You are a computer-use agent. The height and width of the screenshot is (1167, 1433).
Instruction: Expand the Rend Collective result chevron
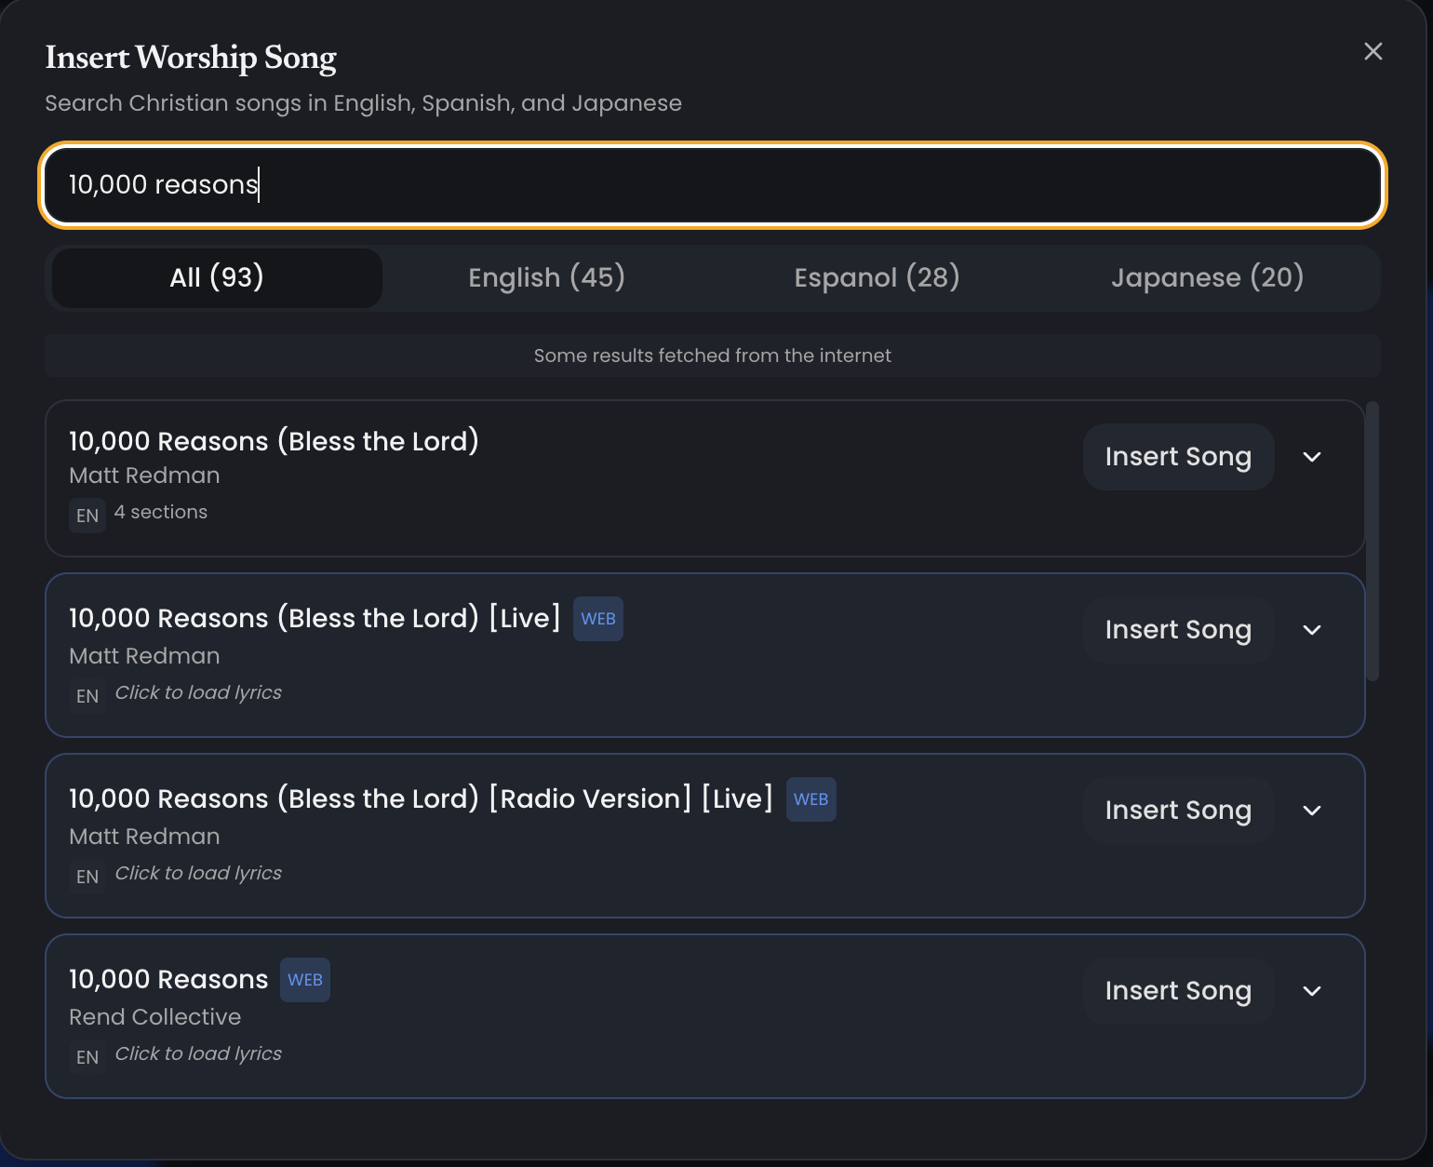(x=1312, y=991)
